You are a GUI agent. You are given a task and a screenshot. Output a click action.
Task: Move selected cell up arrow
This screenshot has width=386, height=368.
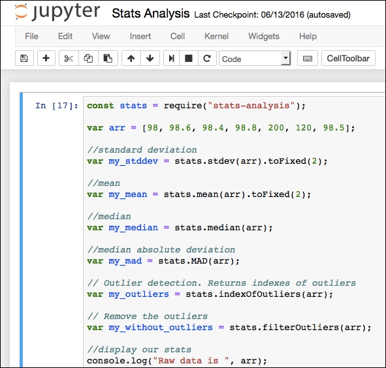click(x=131, y=58)
